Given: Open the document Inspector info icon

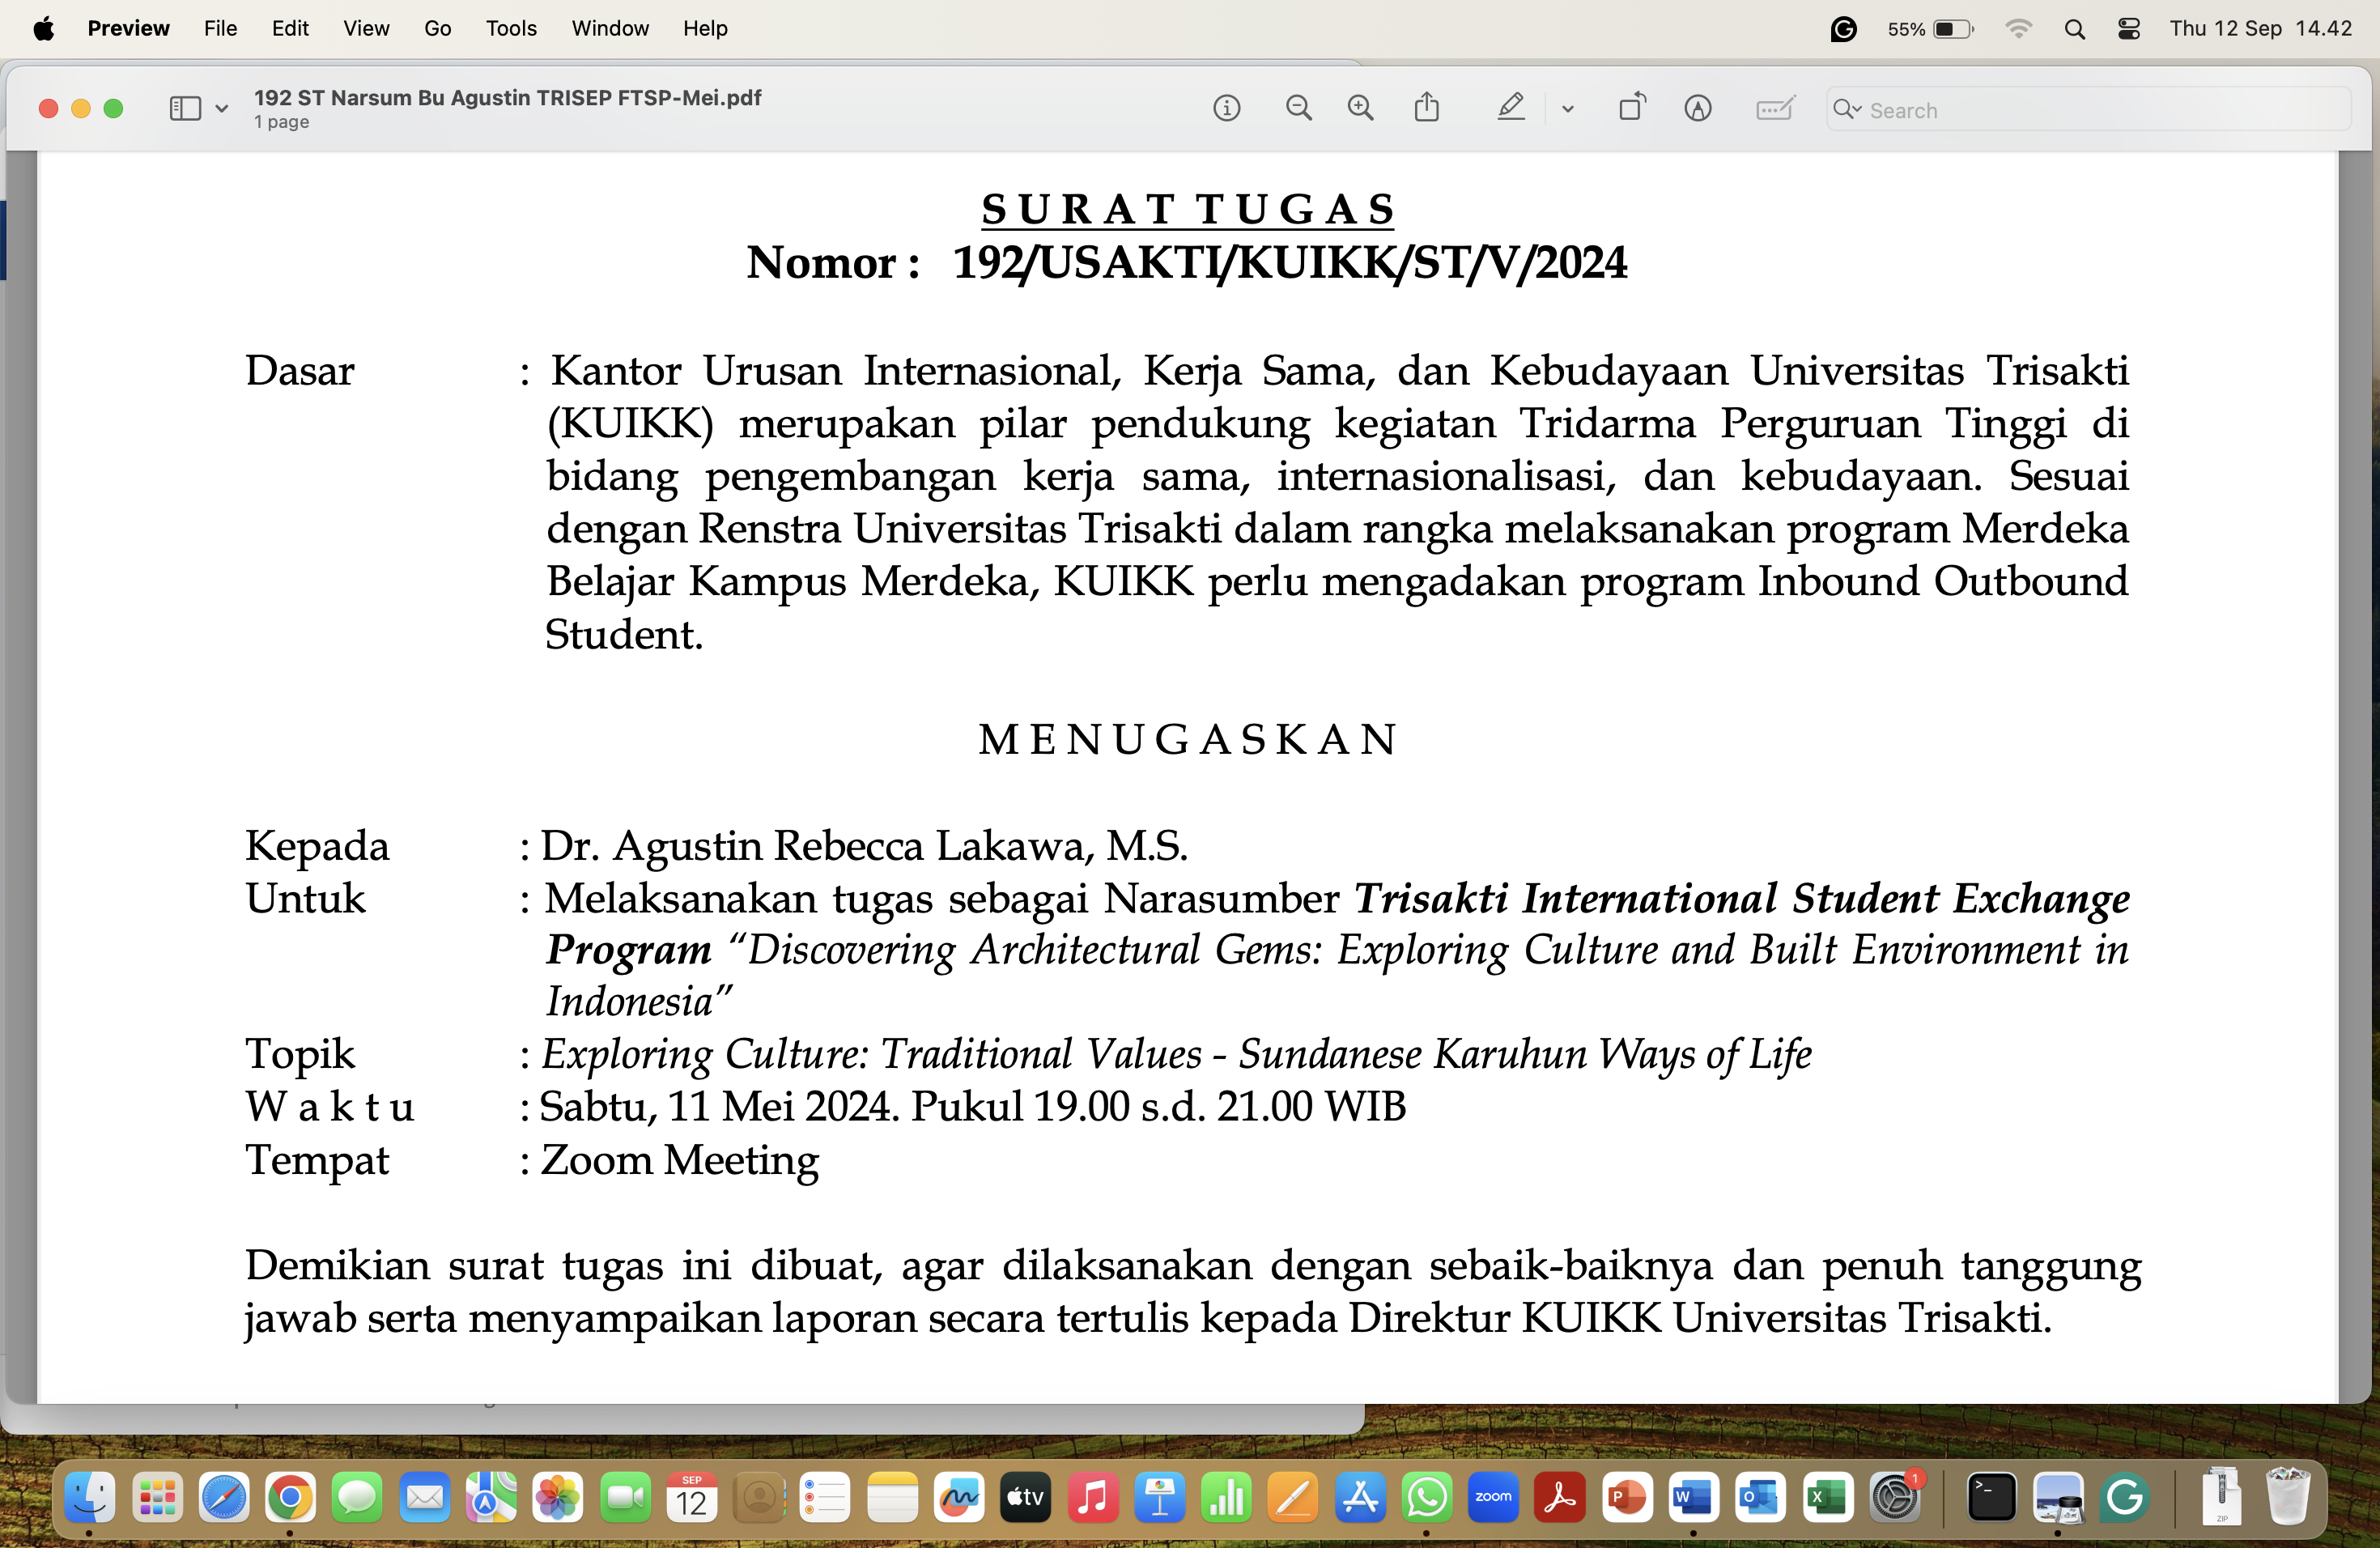Looking at the screenshot, I should 1226,108.
